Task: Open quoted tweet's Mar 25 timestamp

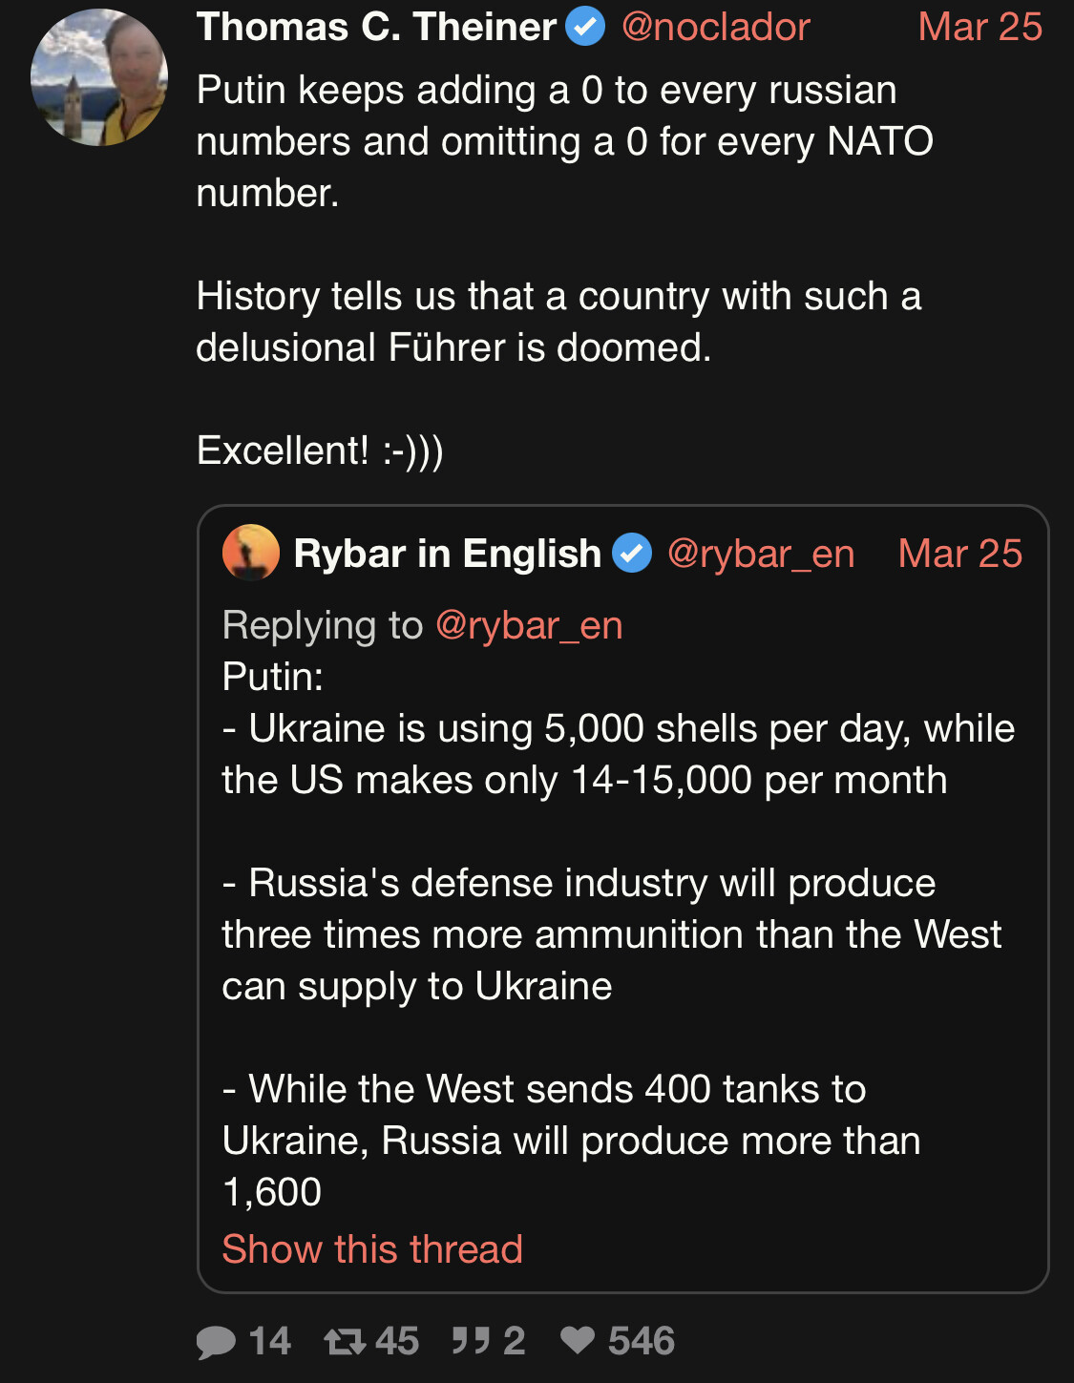Action: click(959, 554)
